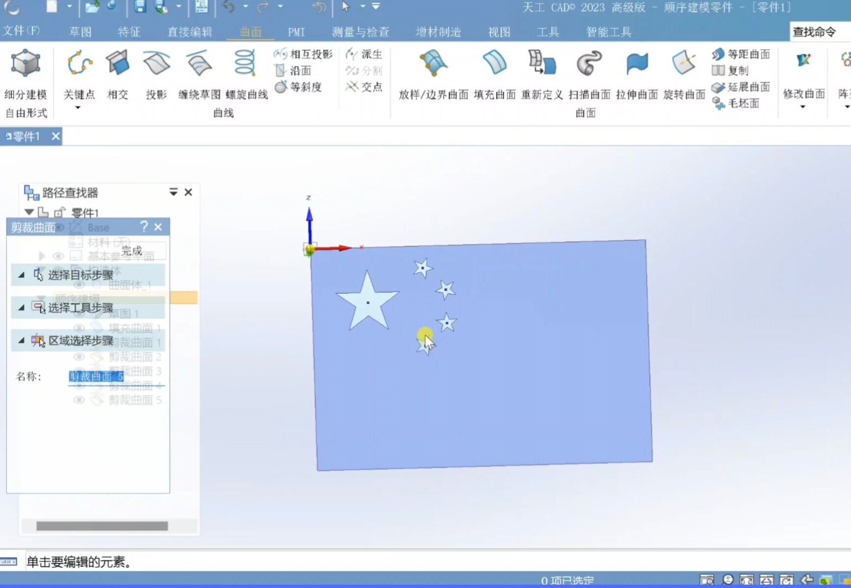Switch to the 智能工具 ribbon tab

point(609,32)
